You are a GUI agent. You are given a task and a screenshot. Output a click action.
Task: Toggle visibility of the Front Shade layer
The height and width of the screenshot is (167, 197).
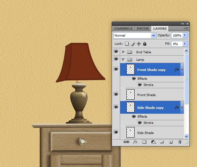point(116,94)
